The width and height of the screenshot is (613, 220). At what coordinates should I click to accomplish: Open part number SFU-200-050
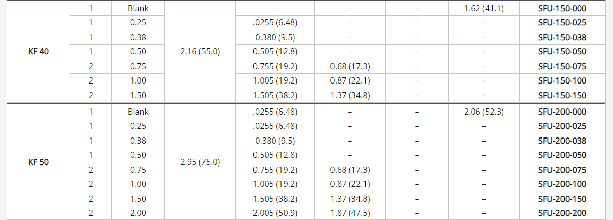coord(562,155)
